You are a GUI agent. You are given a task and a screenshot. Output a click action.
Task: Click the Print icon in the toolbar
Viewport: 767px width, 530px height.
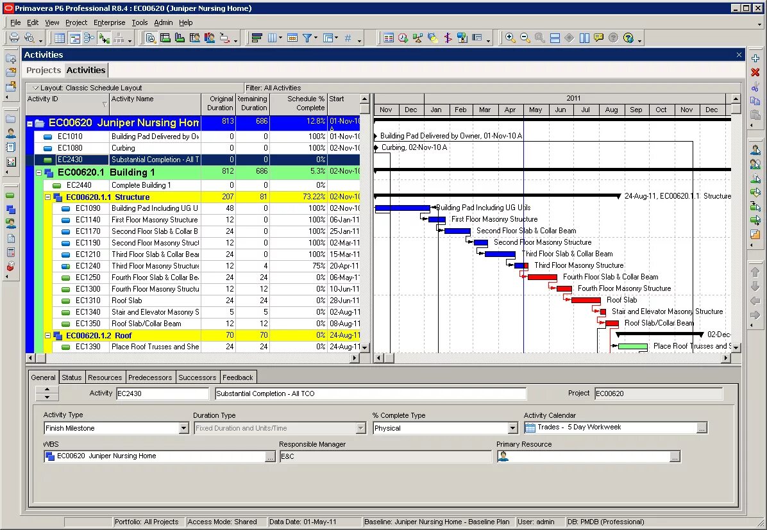coord(14,38)
